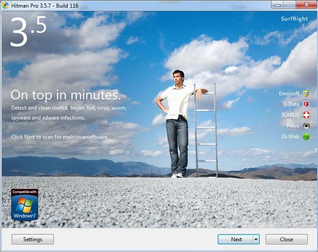This screenshot has width=318, height=252.
Task: Click the 'Hitman Pro 3.5.7 - Build 116' title
Action: (x=45, y=6)
